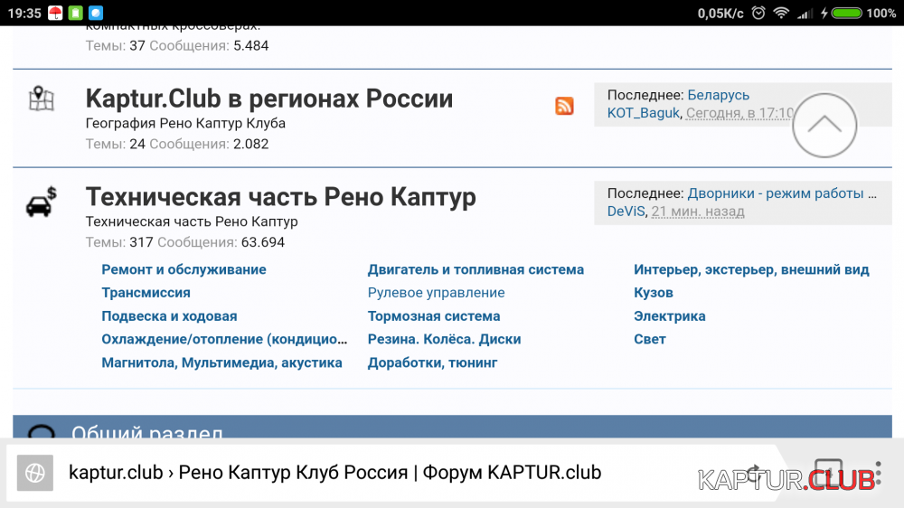The height and width of the screenshot is (508, 904).
Task: Visit 'Интерьер, экстерьер, внешний вид' subforum
Action: point(751,269)
